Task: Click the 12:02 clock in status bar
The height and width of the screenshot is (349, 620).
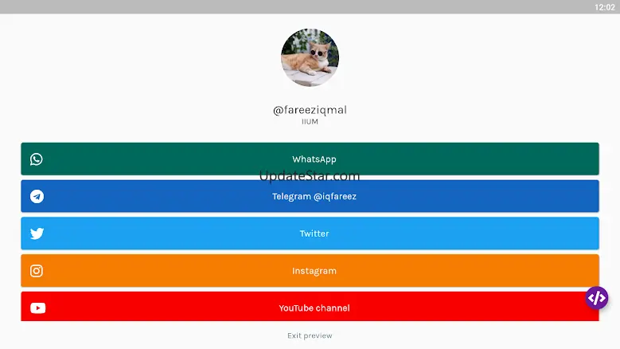Action: click(x=605, y=7)
